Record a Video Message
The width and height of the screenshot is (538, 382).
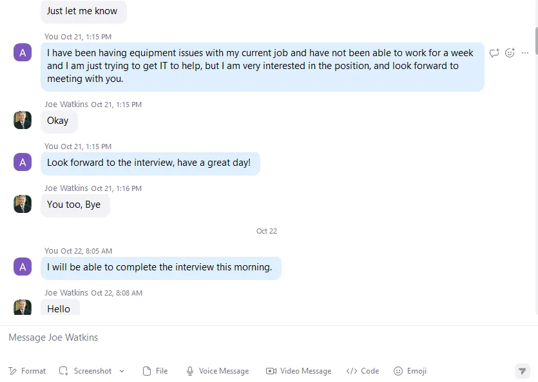coord(298,371)
